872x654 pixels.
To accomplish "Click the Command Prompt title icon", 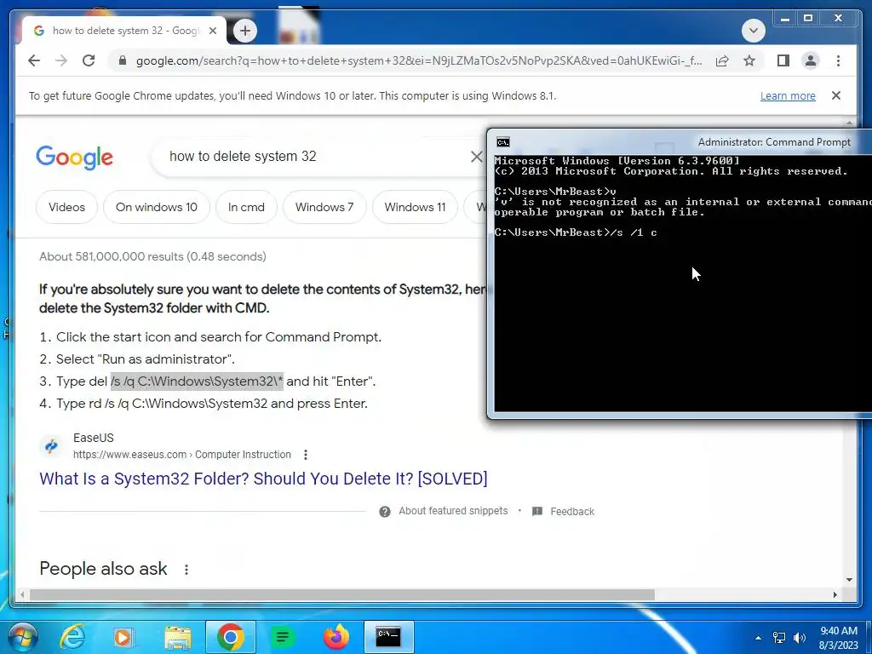I will tap(502, 142).
